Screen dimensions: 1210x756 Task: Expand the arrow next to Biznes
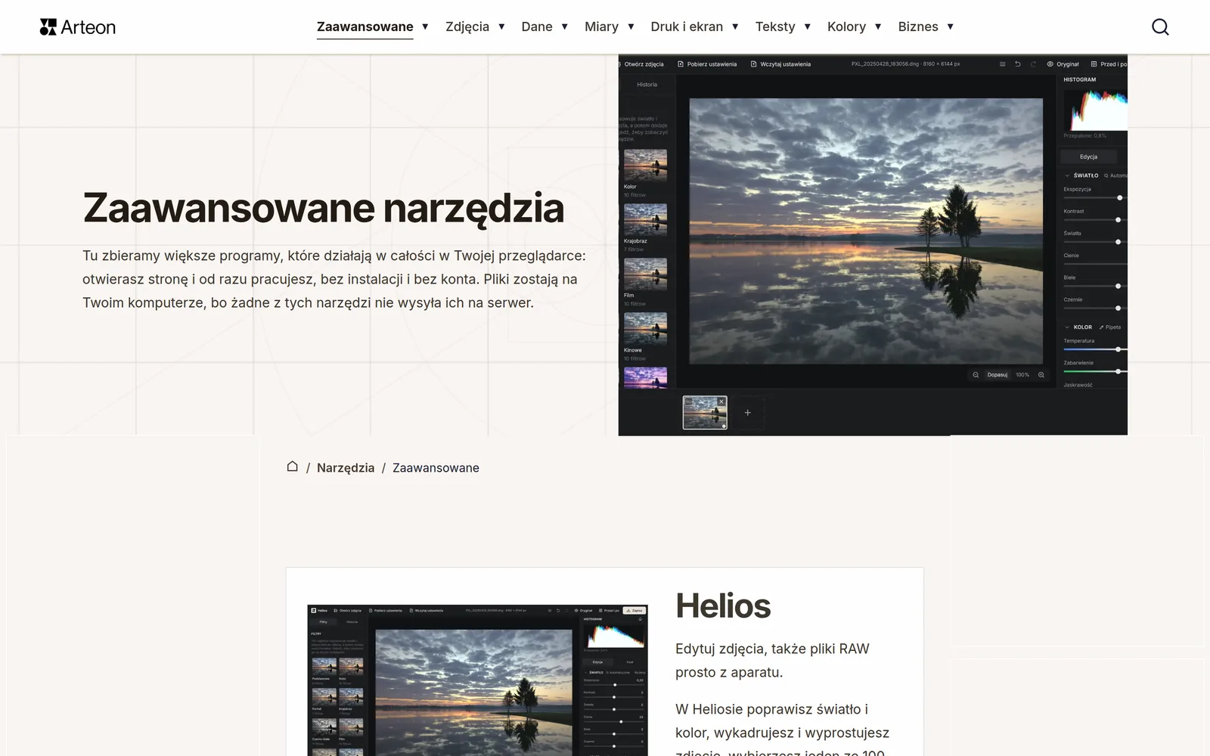coord(951,26)
